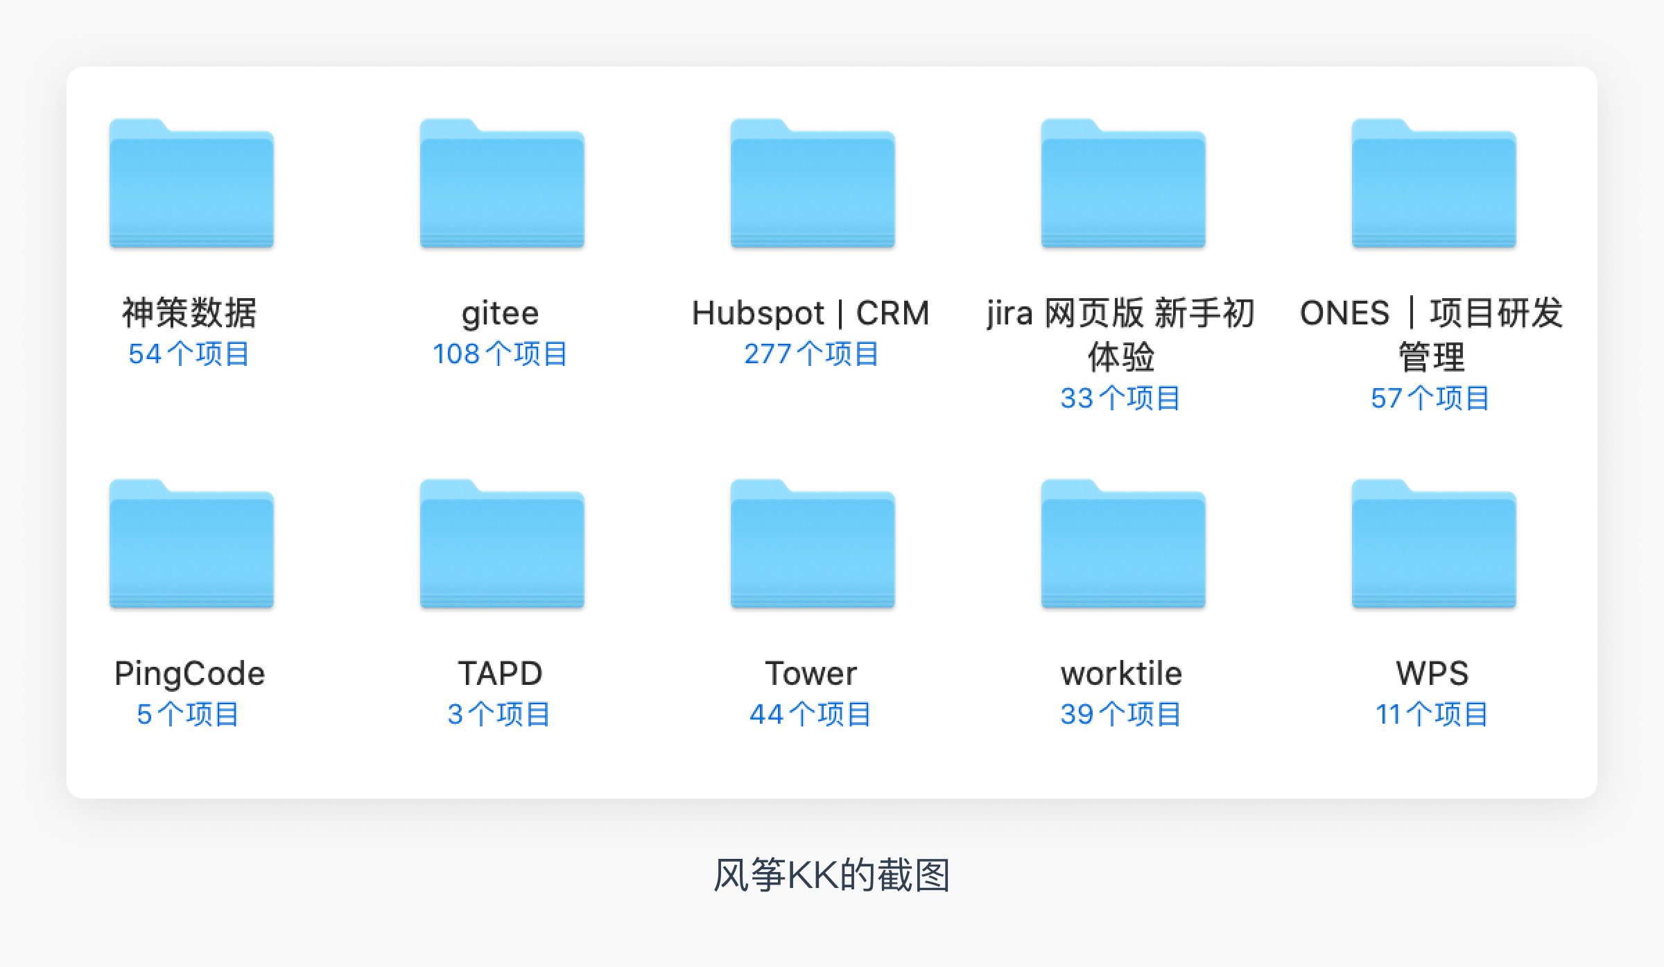
Task: Select the gitee folder icon
Action: tap(502, 184)
